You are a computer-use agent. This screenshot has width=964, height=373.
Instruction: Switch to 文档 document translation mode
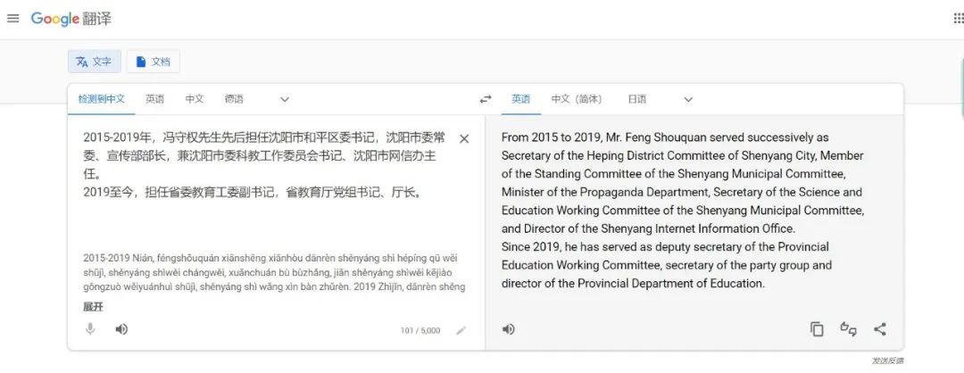(153, 62)
